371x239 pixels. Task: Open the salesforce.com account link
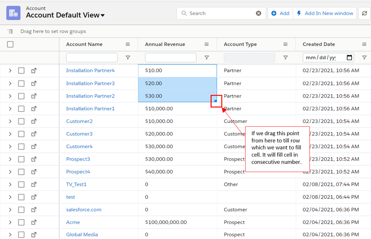(84, 210)
